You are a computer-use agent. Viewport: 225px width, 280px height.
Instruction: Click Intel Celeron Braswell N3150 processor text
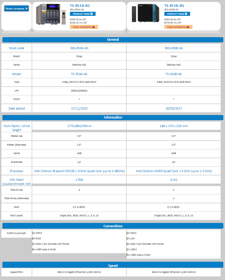point(79,171)
